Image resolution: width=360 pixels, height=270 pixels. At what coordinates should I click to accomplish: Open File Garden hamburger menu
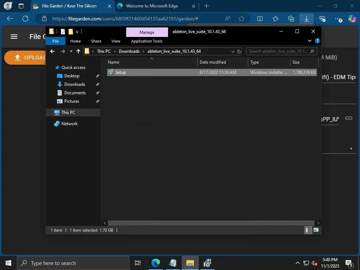coord(14,37)
